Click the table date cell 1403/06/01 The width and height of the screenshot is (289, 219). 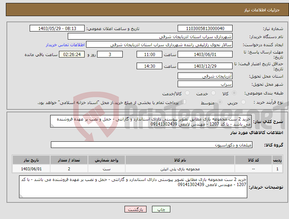click(x=31, y=169)
